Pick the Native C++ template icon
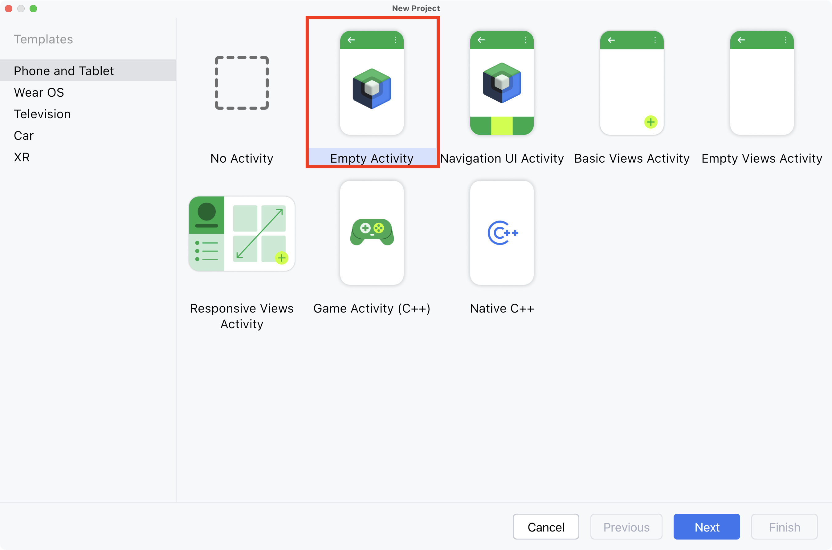 [501, 232]
